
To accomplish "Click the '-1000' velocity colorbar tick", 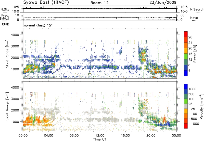I will pos(194,124).
